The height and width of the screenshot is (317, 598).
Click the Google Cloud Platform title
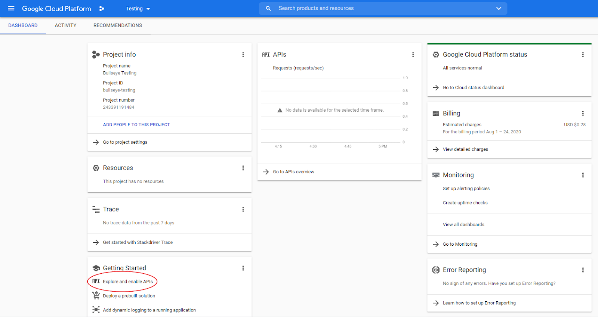pyautogui.click(x=56, y=9)
